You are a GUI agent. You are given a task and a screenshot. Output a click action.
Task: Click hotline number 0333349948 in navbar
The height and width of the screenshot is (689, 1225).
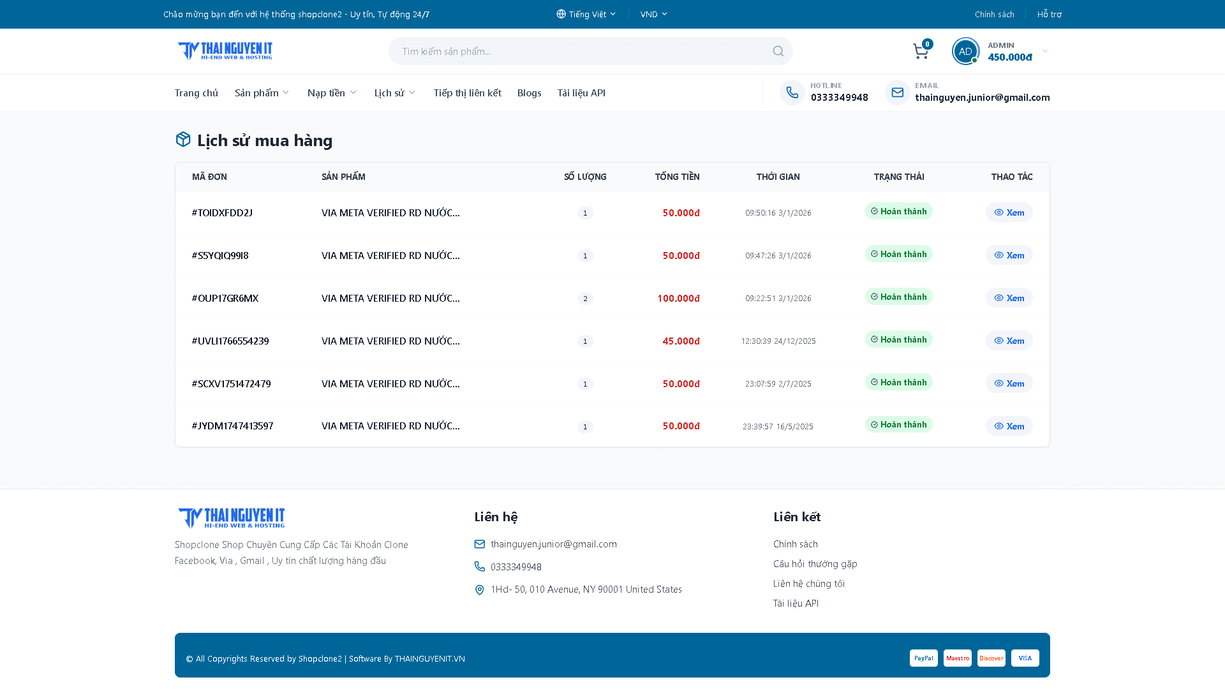[x=839, y=98]
